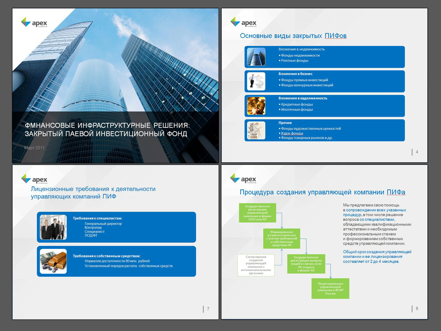Click the 'Рентные фонды' bullet
This screenshot has height=331, width=441.
[294, 61]
